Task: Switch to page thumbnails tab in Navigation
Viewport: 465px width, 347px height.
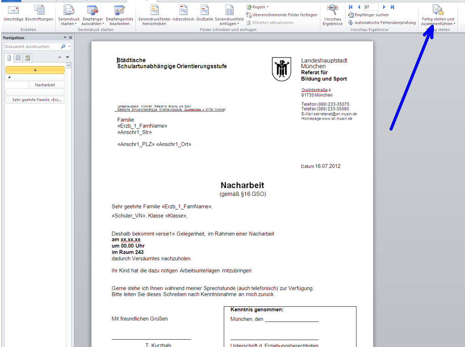Action: click(x=18, y=58)
